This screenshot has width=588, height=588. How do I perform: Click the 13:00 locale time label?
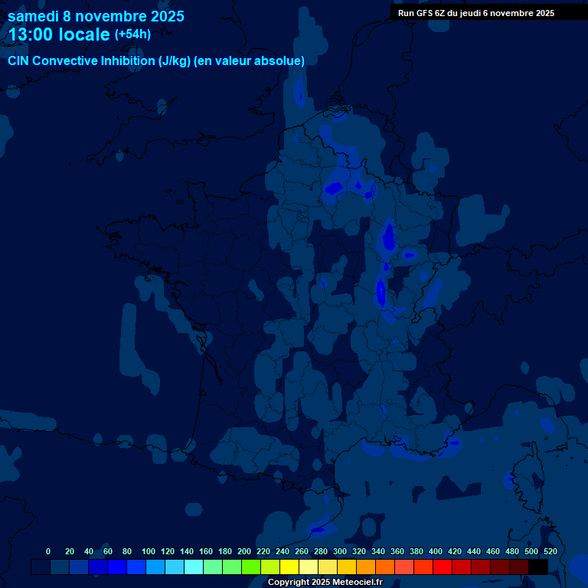coord(59,34)
